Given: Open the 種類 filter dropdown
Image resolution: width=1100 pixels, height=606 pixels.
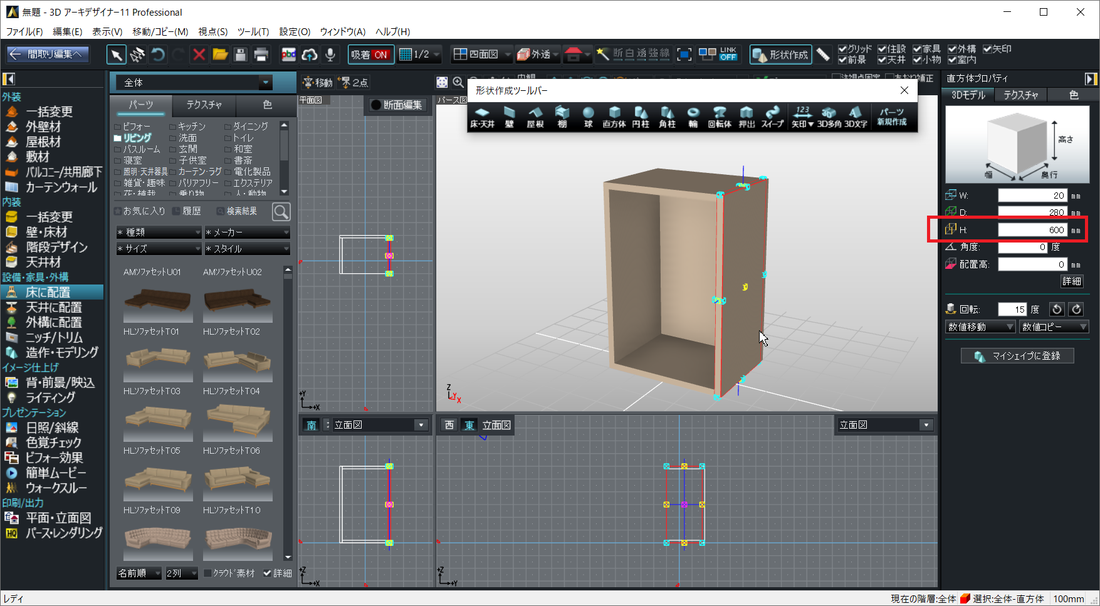Looking at the screenshot, I should [x=159, y=232].
